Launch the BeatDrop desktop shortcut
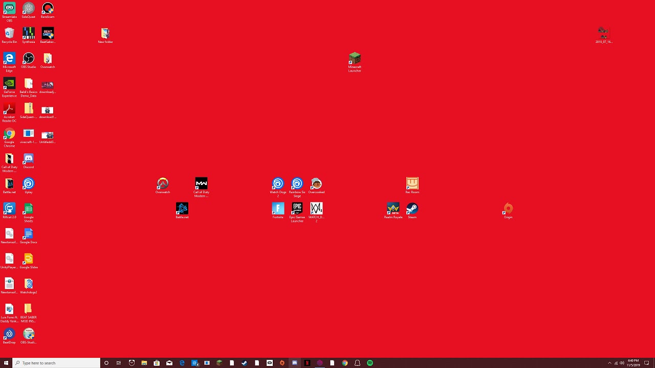Image resolution: width=655 pixels, height=368 pixels. coord(9,336)
